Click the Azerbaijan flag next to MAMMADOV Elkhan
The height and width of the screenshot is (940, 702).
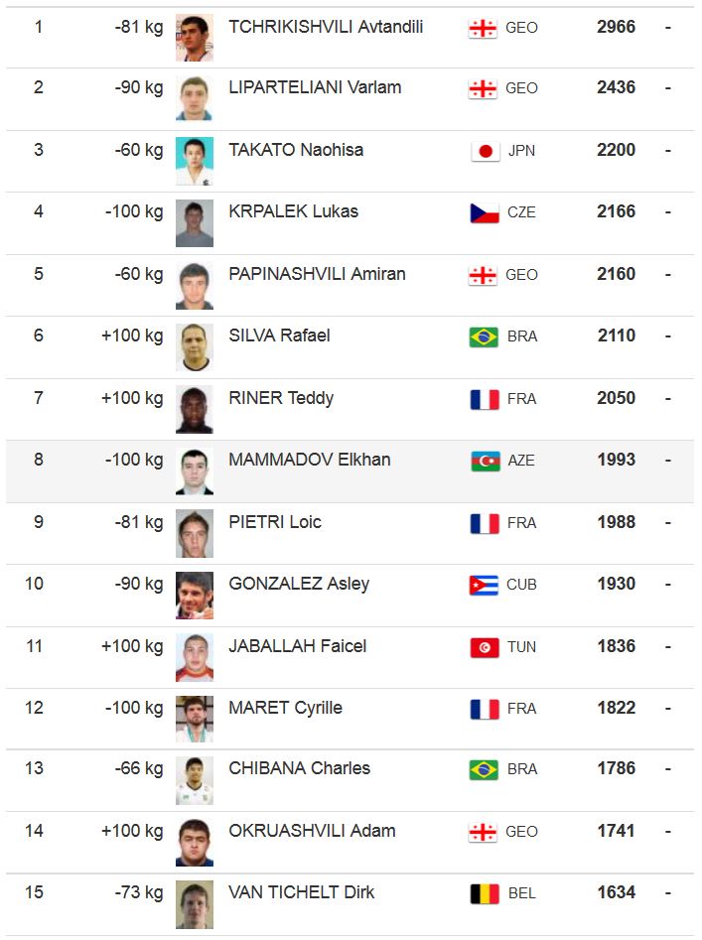click(x=485, y=462)
